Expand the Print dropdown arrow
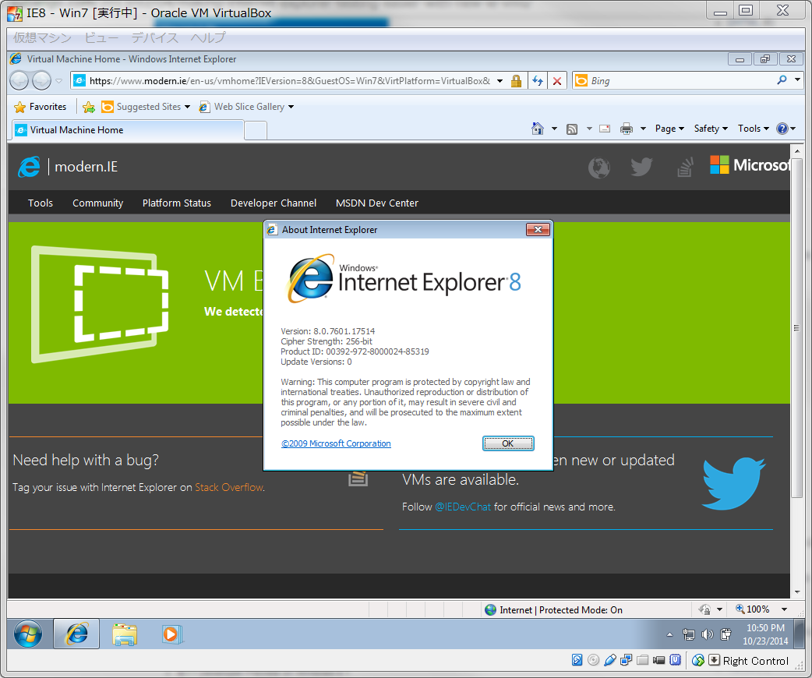 click(x=643, y=129)
